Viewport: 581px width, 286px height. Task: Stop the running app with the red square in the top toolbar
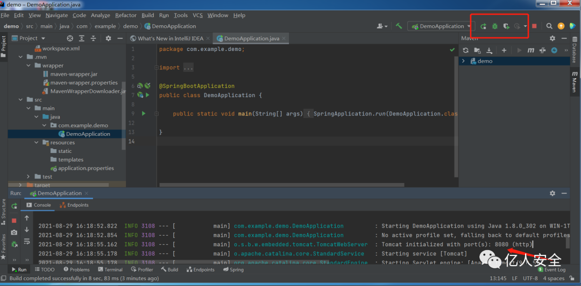click(534, 26)
